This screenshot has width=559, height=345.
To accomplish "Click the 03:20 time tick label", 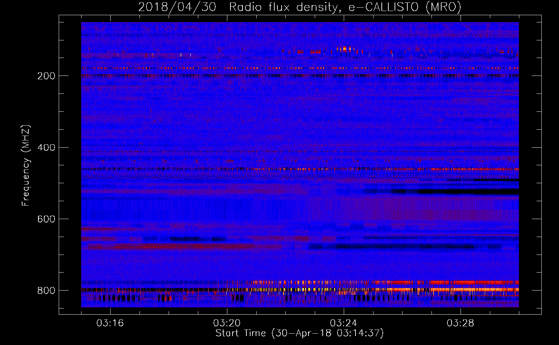I will [x=227, y=323].
